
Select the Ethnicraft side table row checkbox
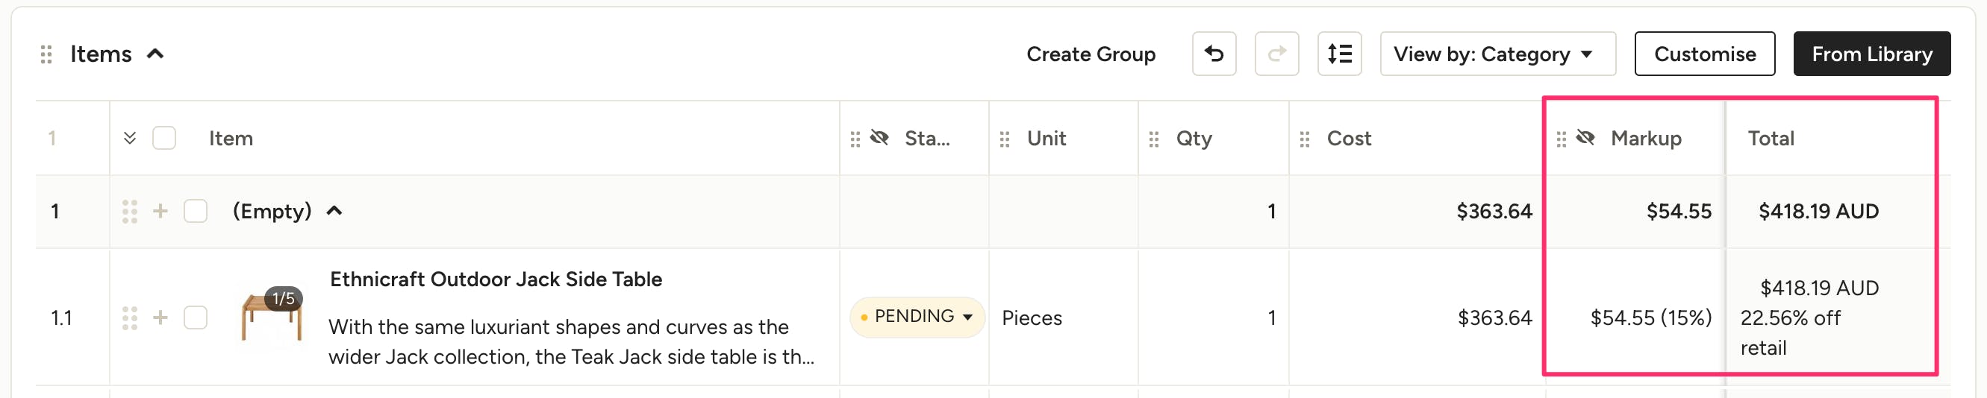click(x=196, y=318)
